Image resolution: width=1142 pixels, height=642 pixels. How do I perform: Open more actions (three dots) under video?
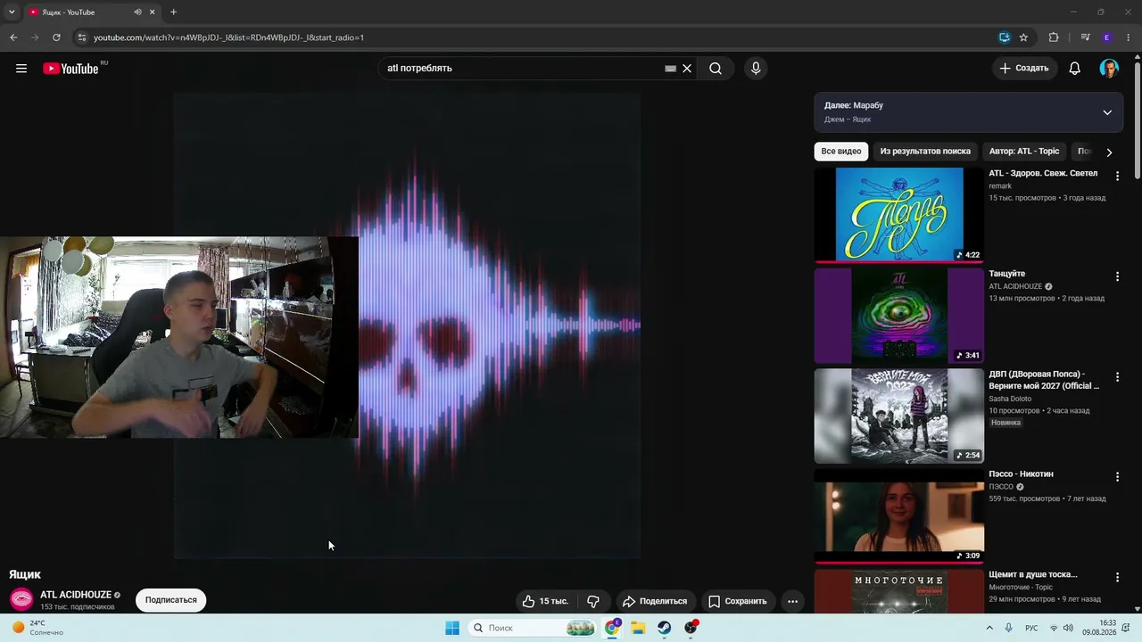pos(792,601)
